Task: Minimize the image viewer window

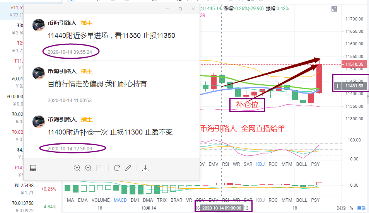Action: pyautogui.click(x=167, y=9)
